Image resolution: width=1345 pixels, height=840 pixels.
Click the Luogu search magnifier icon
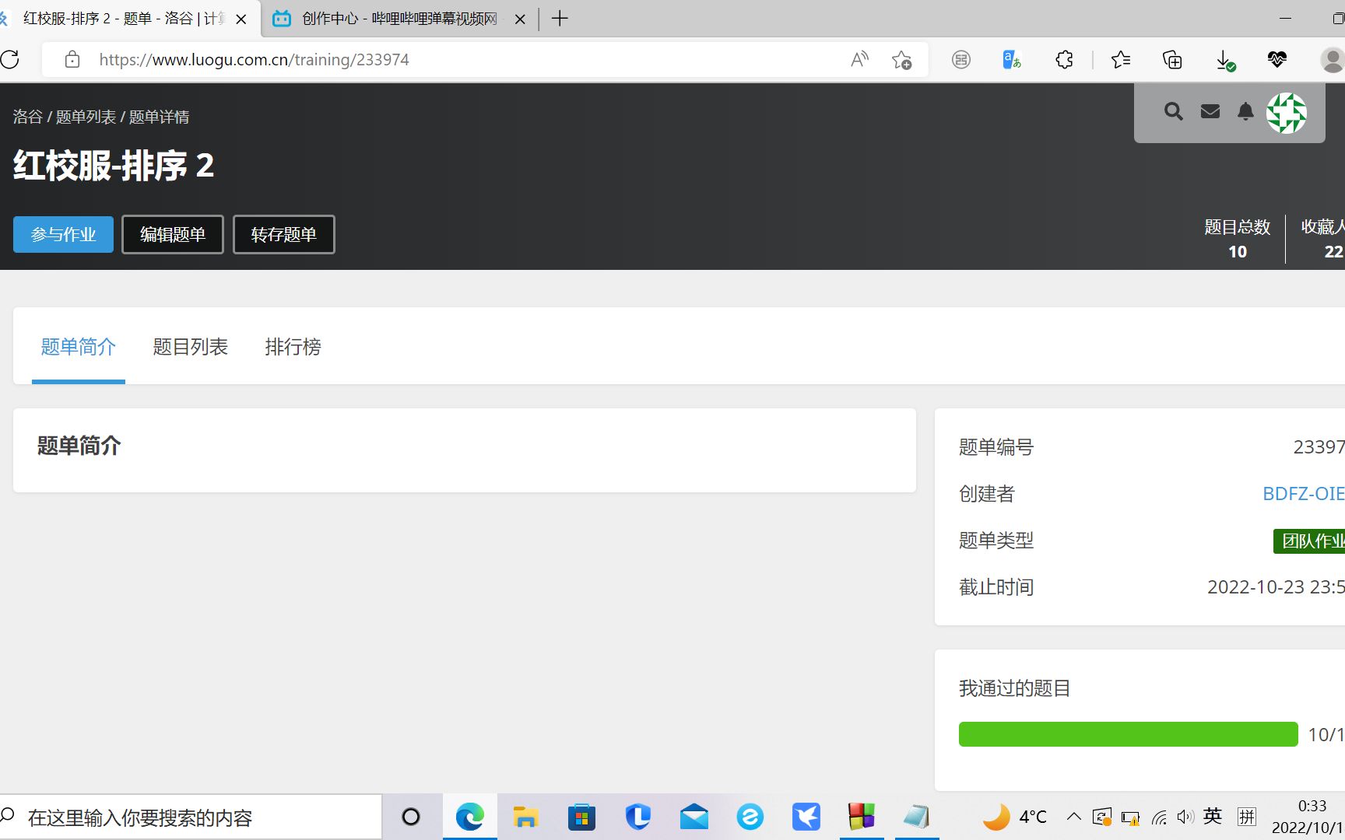pos(1174,112)
